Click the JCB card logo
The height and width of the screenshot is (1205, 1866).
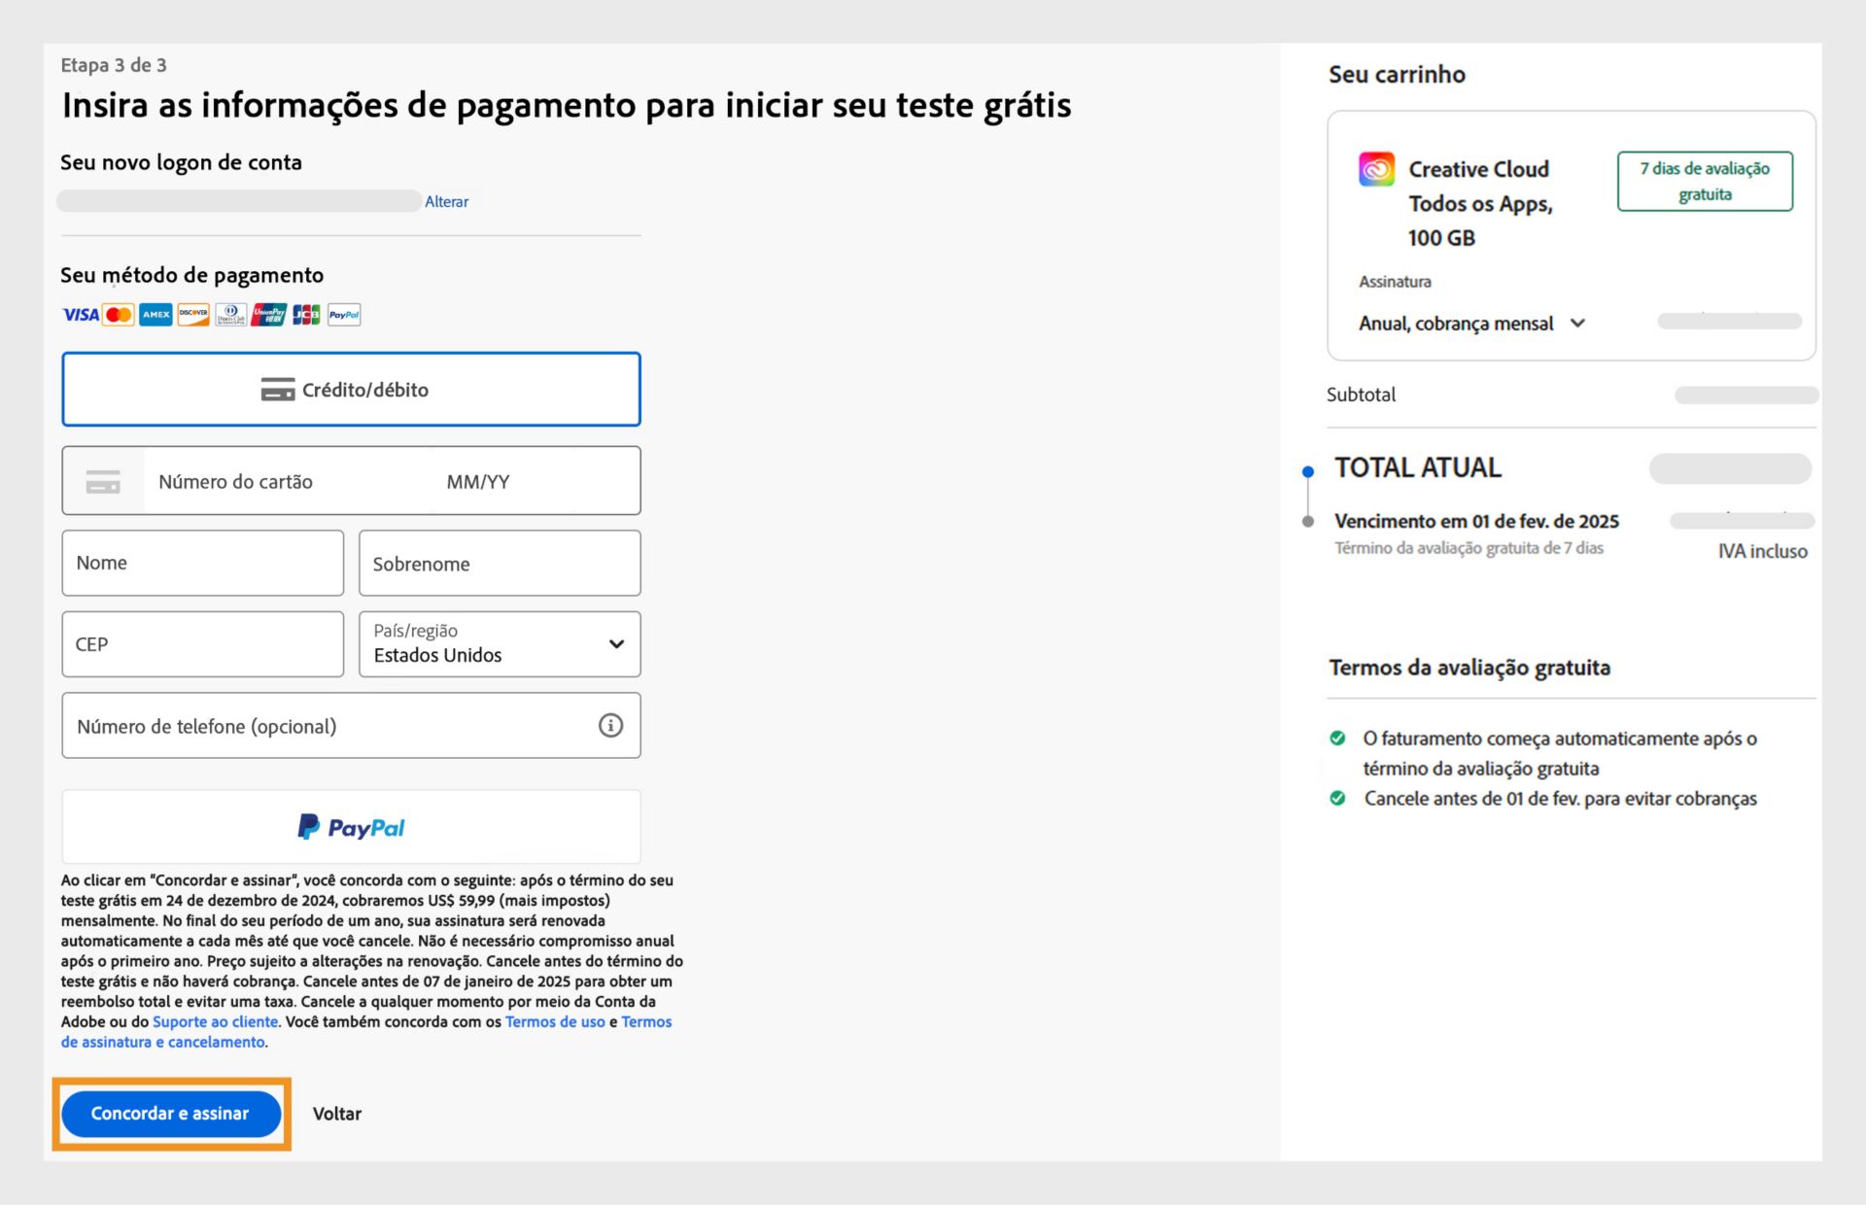coord(306,315)
